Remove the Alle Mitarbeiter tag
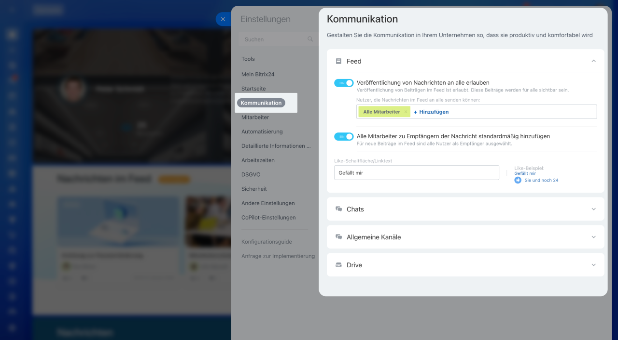 (406, 112)
